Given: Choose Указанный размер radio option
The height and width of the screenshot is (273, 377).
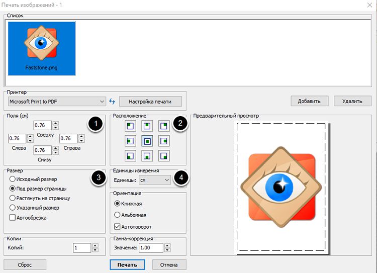Looking at the screenshot, I should coord(34,208).
